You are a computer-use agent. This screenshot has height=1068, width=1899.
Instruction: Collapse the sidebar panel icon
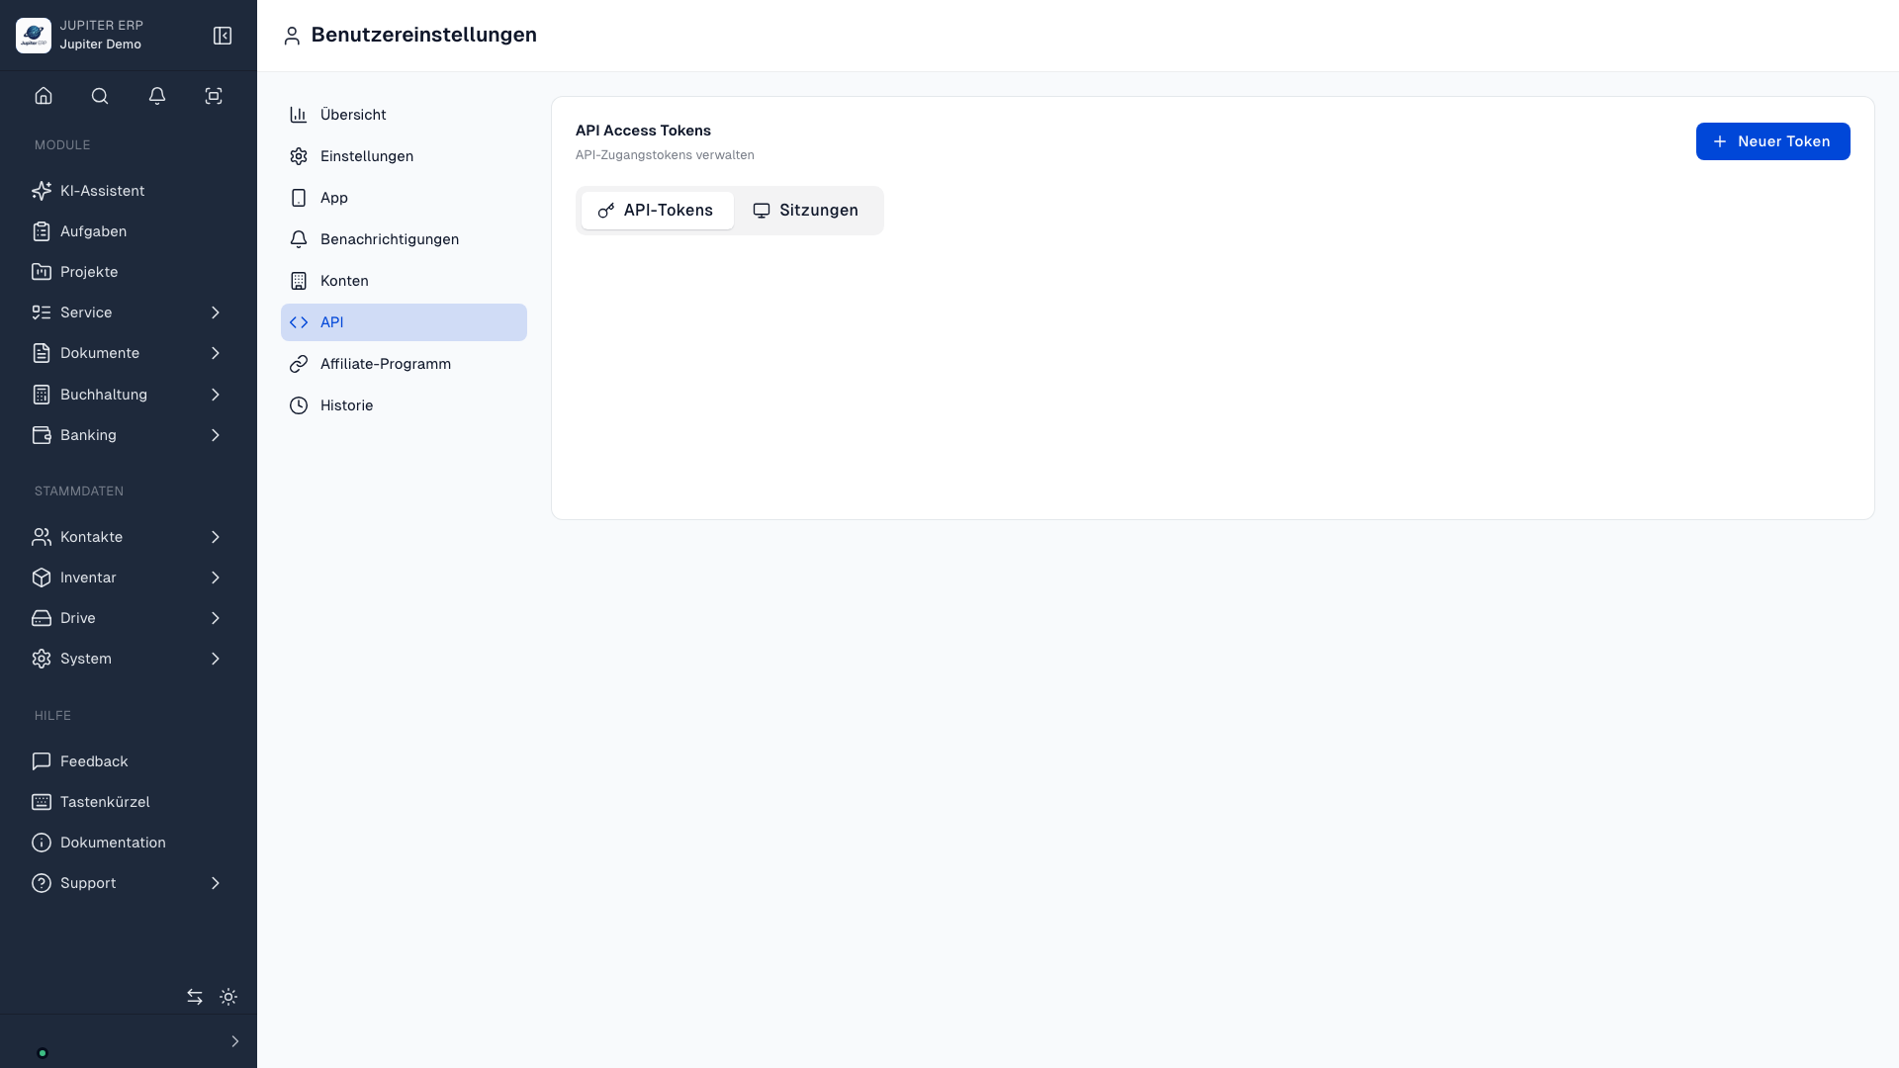[223, 36]
